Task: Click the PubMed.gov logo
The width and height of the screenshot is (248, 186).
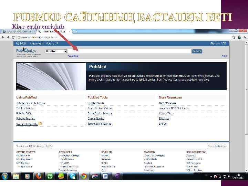Action: click(x=26, y=50)
